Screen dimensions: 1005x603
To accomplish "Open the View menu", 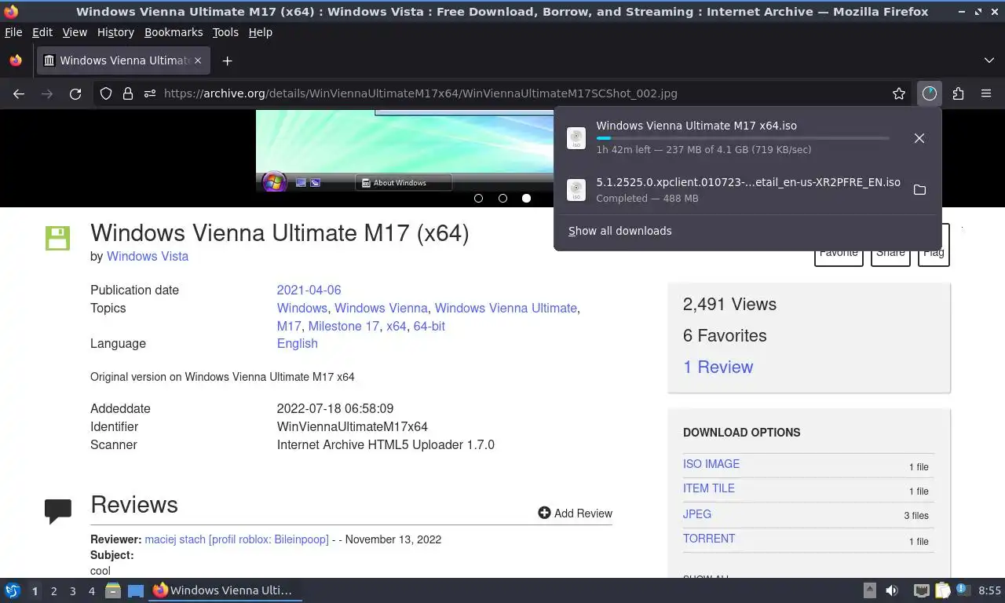I will pyautogui.click(x=75, y=32).
